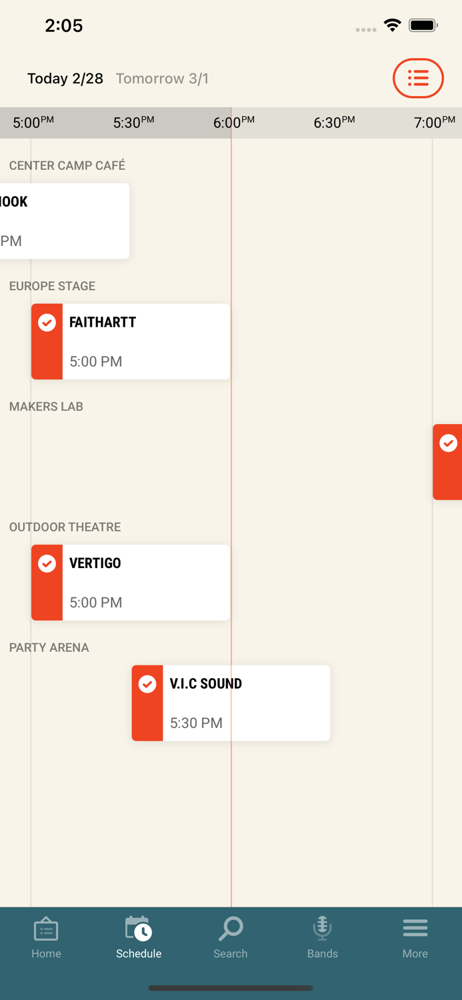This screenshot has height=1000, width=462.
Task: Open the partially visible Center Camp Café event
Action: click(x=64, y=221)
